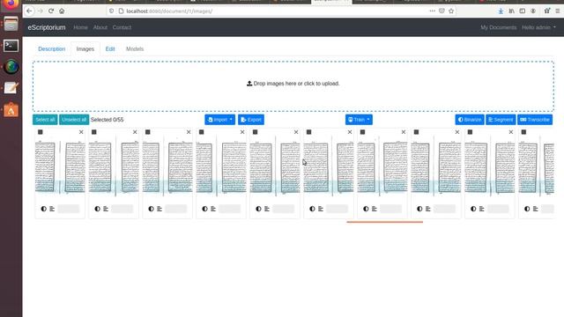Binarize icon on the fourth image card
Viewport: 564px width, 317px height.
[x=204, y=209]
